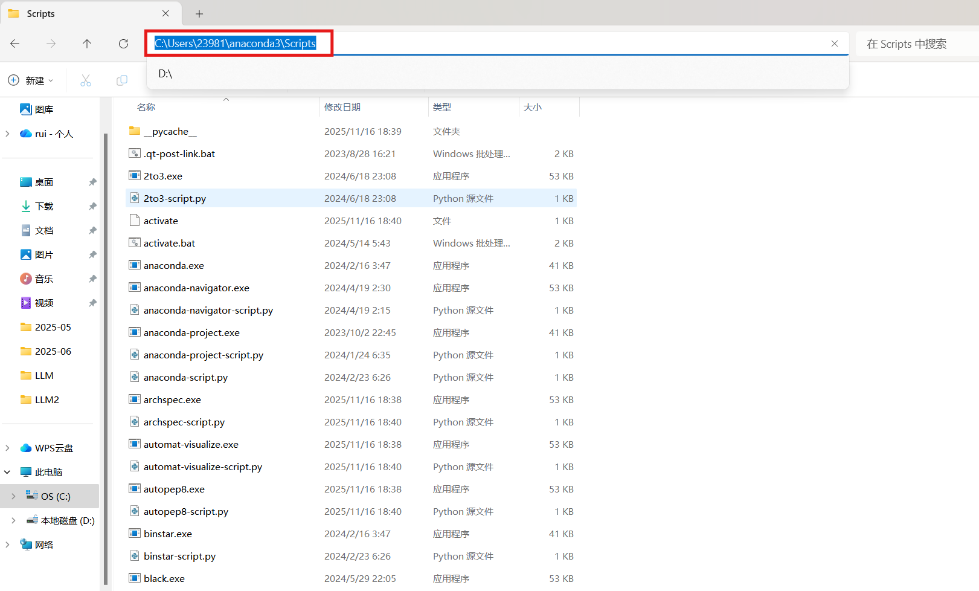The height and width of the screenshot is (591, 979).
Task: Expand the WPS云盘 node
Action: [7, 448]
